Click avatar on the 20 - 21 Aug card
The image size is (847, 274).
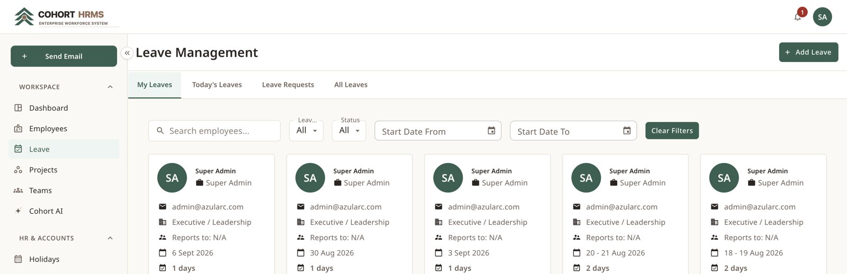coord(586,178)
